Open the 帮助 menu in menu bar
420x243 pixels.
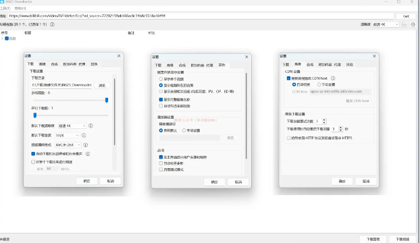[x=20, y=8]
